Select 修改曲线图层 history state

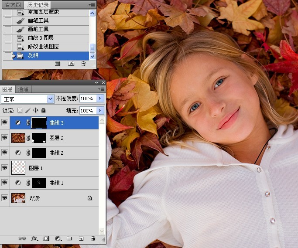(51, 47)
